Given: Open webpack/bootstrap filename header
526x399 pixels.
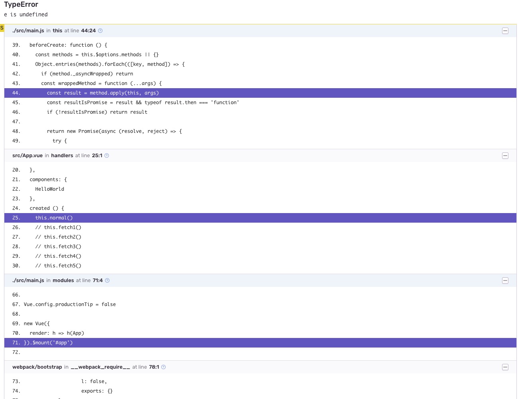Looking at the screenshot, I should [x=37, y=367].
